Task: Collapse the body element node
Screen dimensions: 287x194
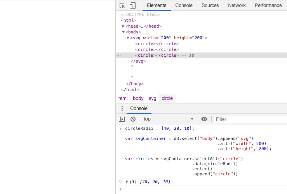Action: (123, 32)
